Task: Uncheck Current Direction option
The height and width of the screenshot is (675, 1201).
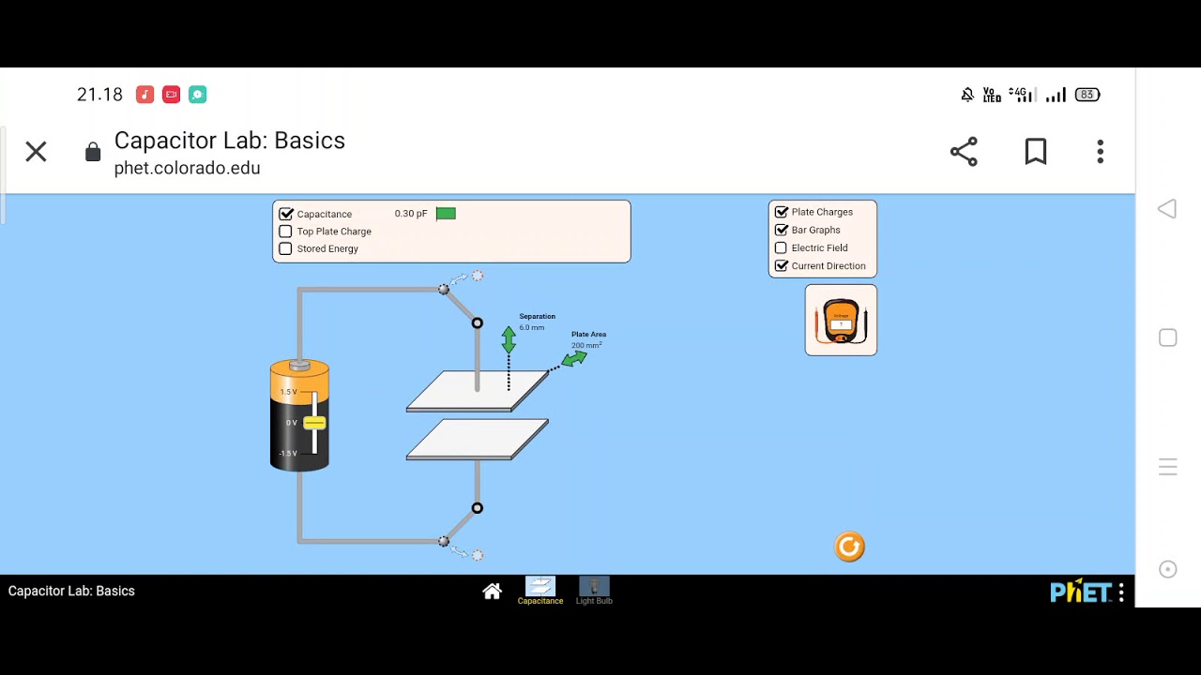Action: (781, 265)
